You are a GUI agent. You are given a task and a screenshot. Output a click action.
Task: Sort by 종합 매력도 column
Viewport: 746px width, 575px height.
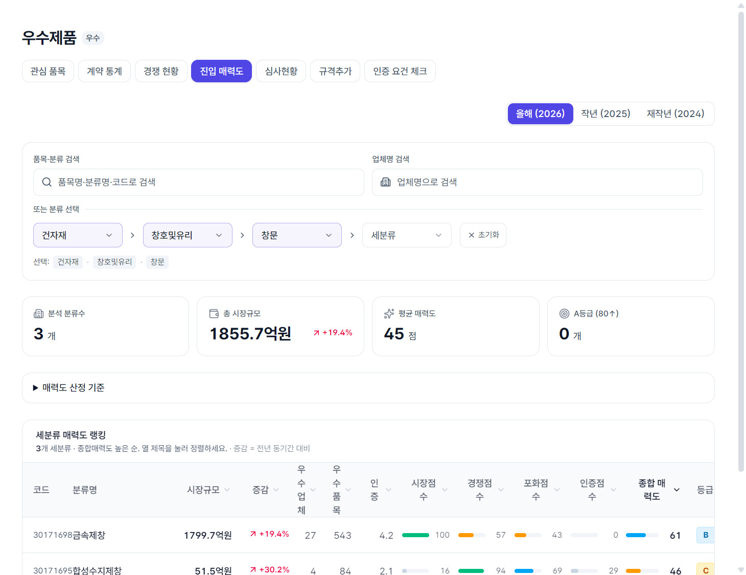tap(659, 490)
